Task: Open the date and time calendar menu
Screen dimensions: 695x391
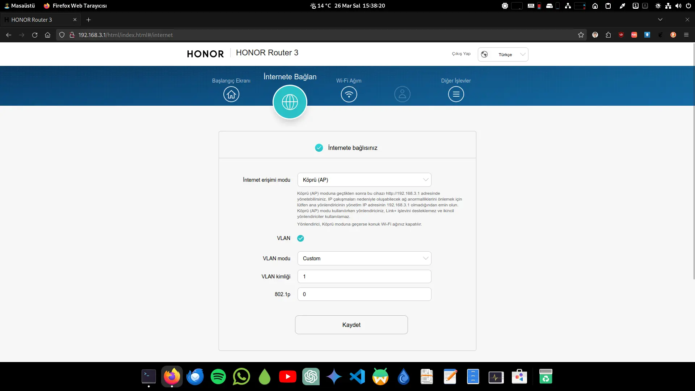Action: coord(359,6)
